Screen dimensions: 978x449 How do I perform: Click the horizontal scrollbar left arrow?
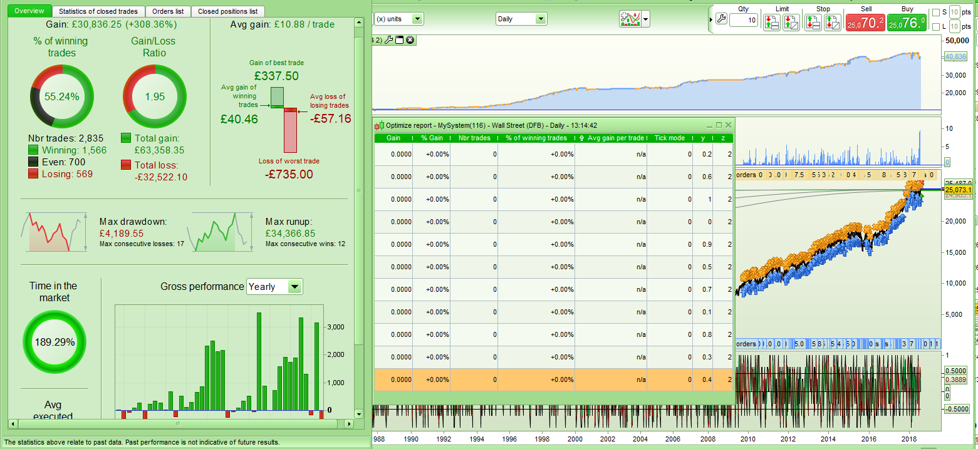tap(11, 424)
